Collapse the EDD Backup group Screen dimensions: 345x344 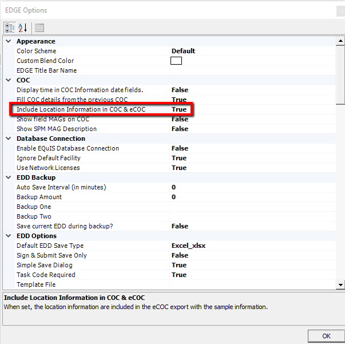(8, 177)
